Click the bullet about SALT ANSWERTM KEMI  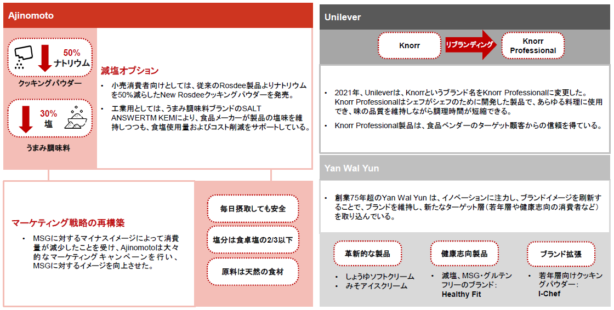(205, 118)
